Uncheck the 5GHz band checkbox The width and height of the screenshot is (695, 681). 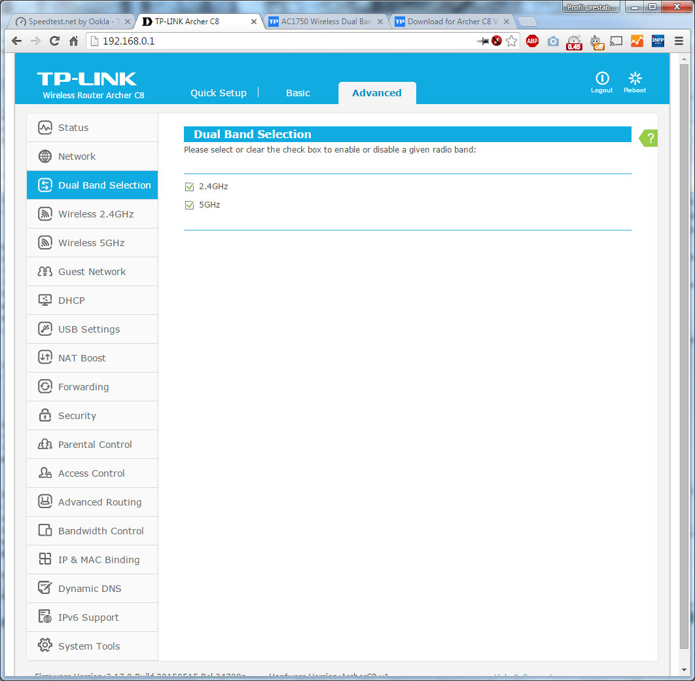click(189, 205)
